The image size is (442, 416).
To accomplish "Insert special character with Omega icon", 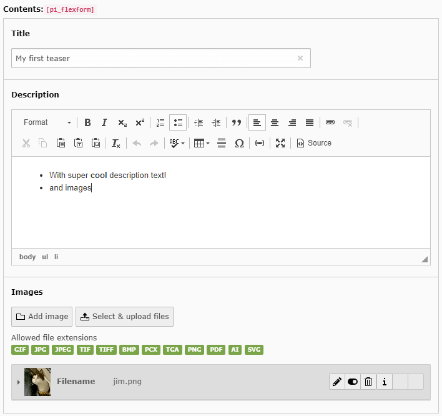I will tap(239, 143).
